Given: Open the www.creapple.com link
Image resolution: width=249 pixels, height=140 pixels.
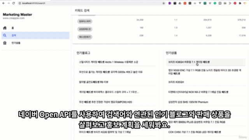Looking at the screenshot, I should tap(14, 18).
